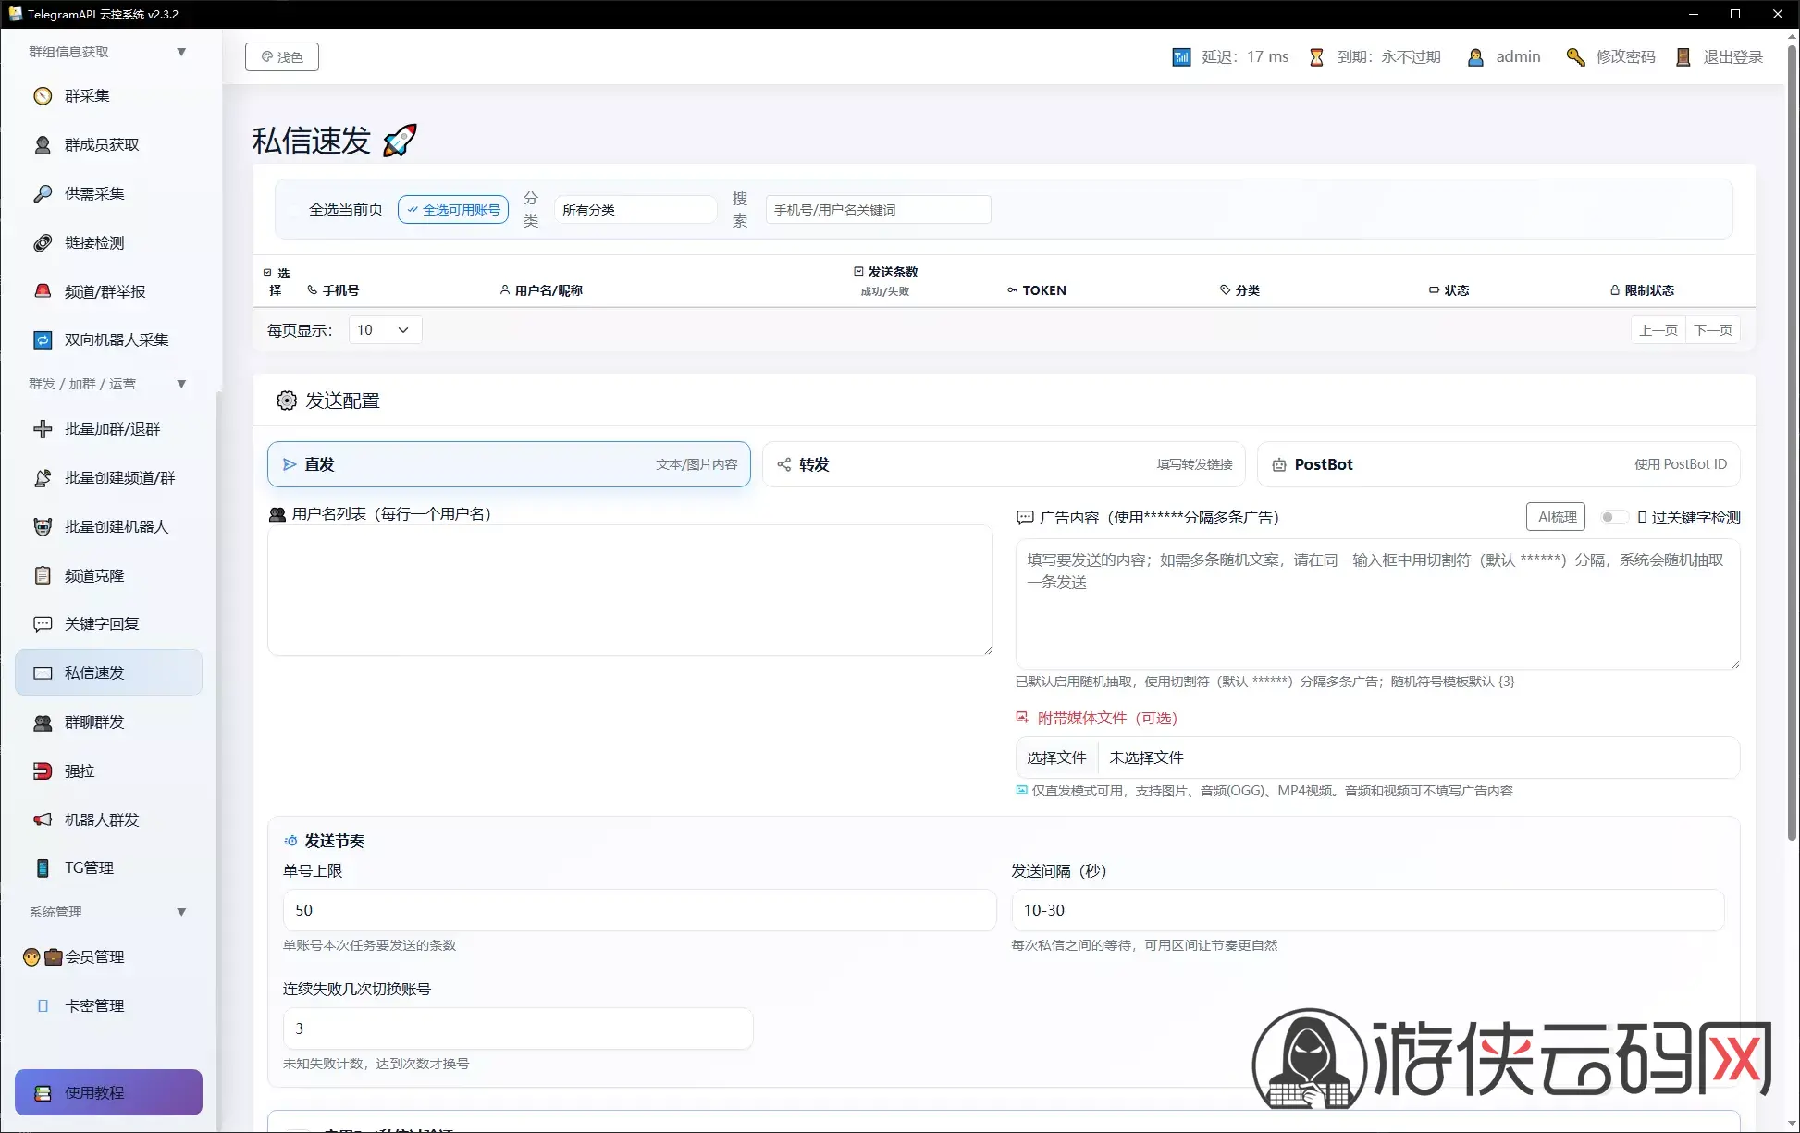Open the 强拉 magnet icon item
Image resolution: width=1800 pixels, height=1133 pixels.
43,771
